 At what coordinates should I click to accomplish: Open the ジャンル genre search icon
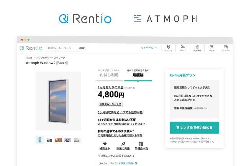tap(226, 48)
